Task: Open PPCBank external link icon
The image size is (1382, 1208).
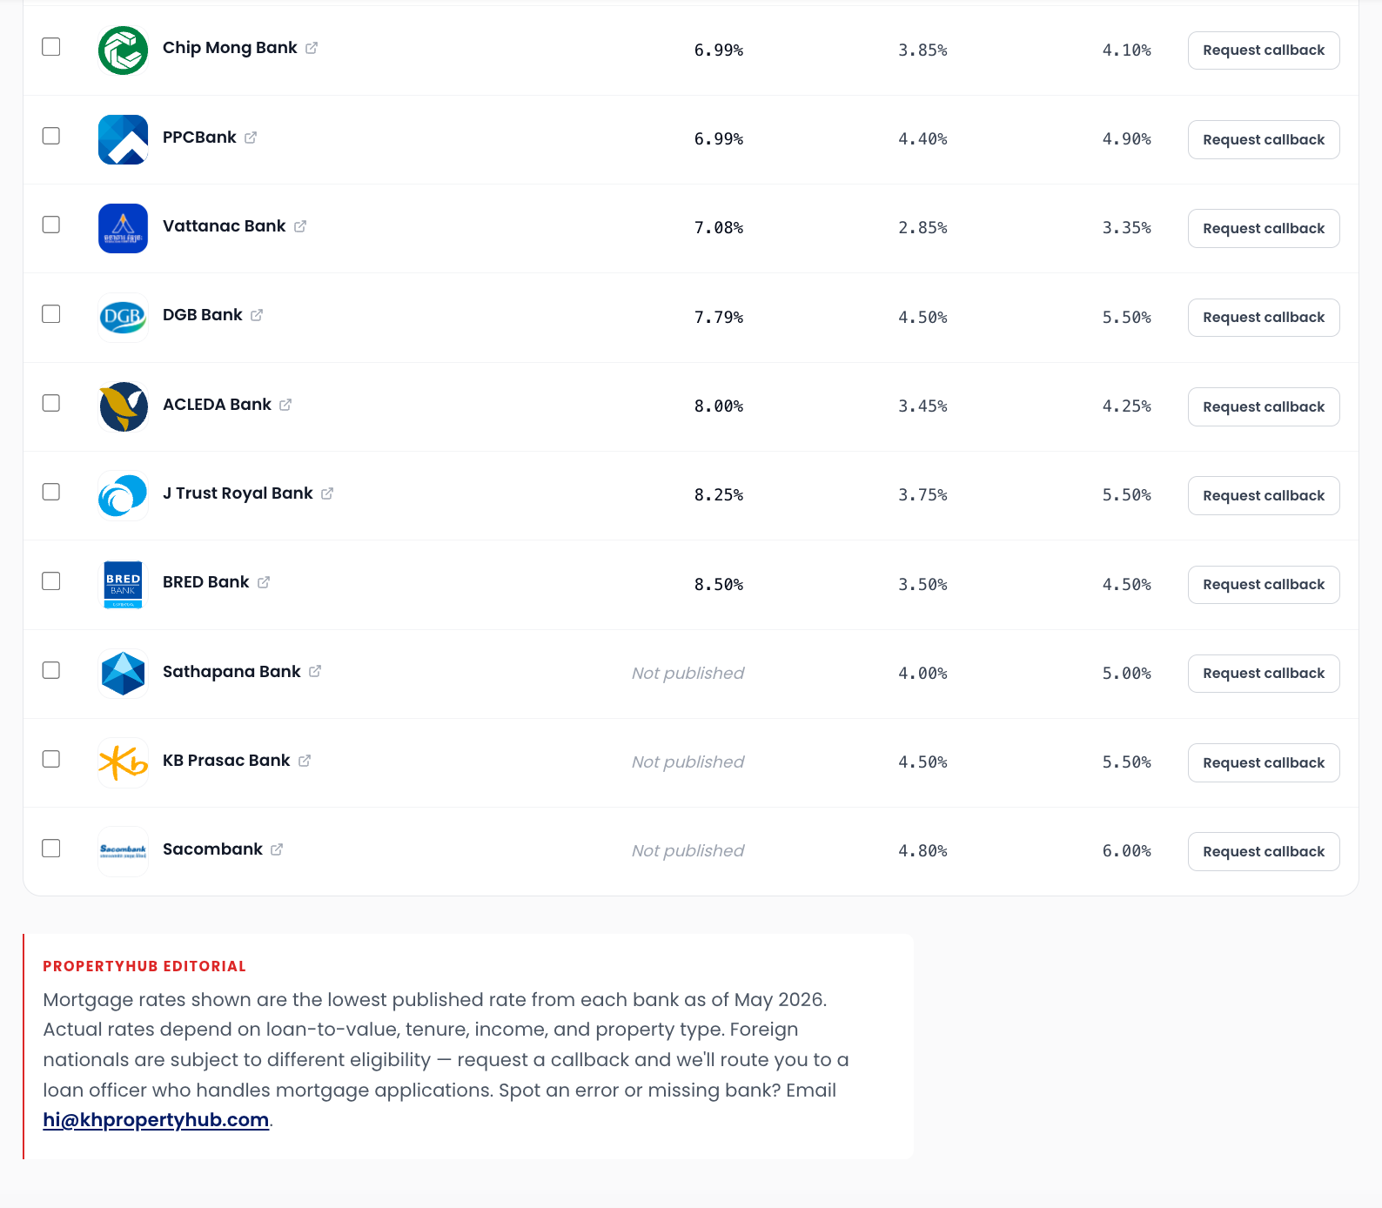Action: (251, 138)
